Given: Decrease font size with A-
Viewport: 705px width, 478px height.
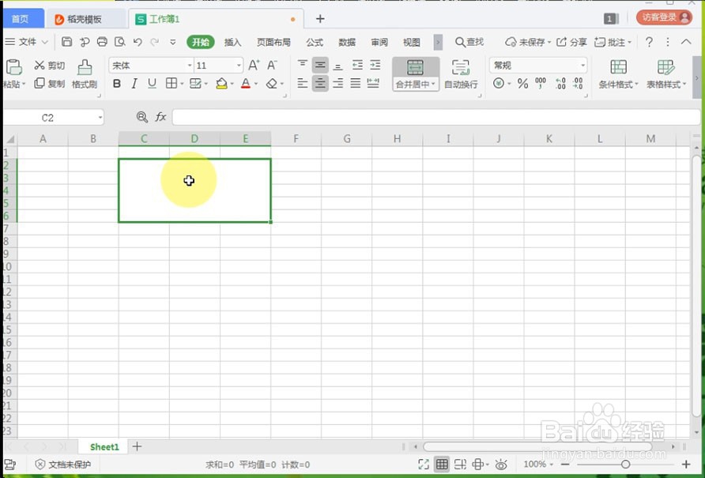Looking at the screenshot, I should click(272, 66).
